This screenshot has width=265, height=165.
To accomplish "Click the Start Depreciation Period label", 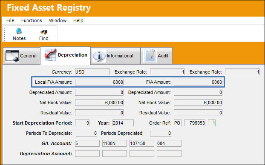I will pyautogui.click(x=43, y=123).
